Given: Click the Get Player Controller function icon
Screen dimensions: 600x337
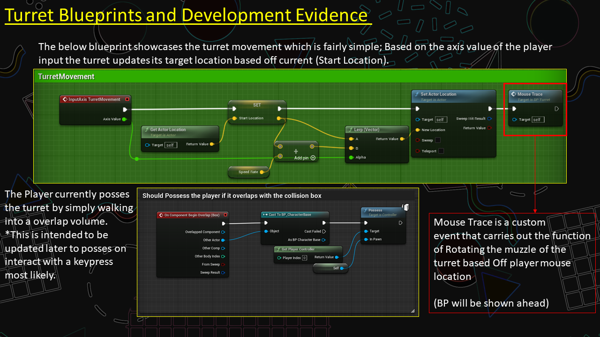Looking at the screenshot, I should click(278, 249).
